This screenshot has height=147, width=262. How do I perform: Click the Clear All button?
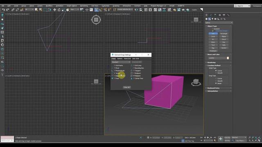coord(126,87)
